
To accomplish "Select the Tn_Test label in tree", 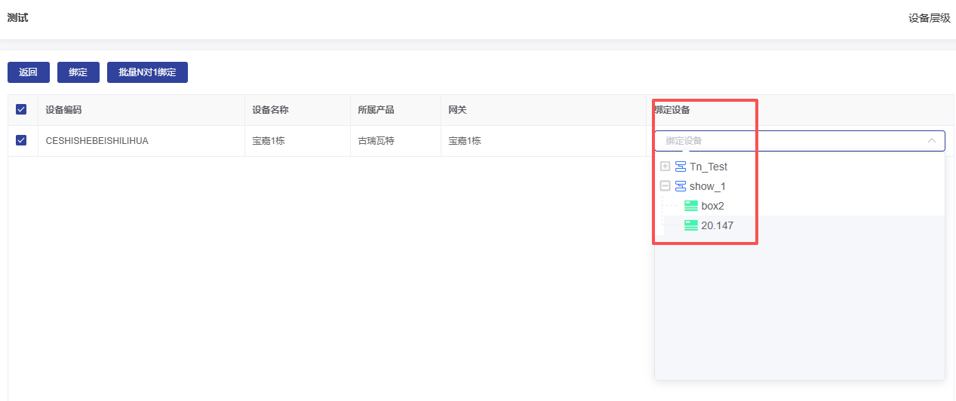I will pos(709,167).
